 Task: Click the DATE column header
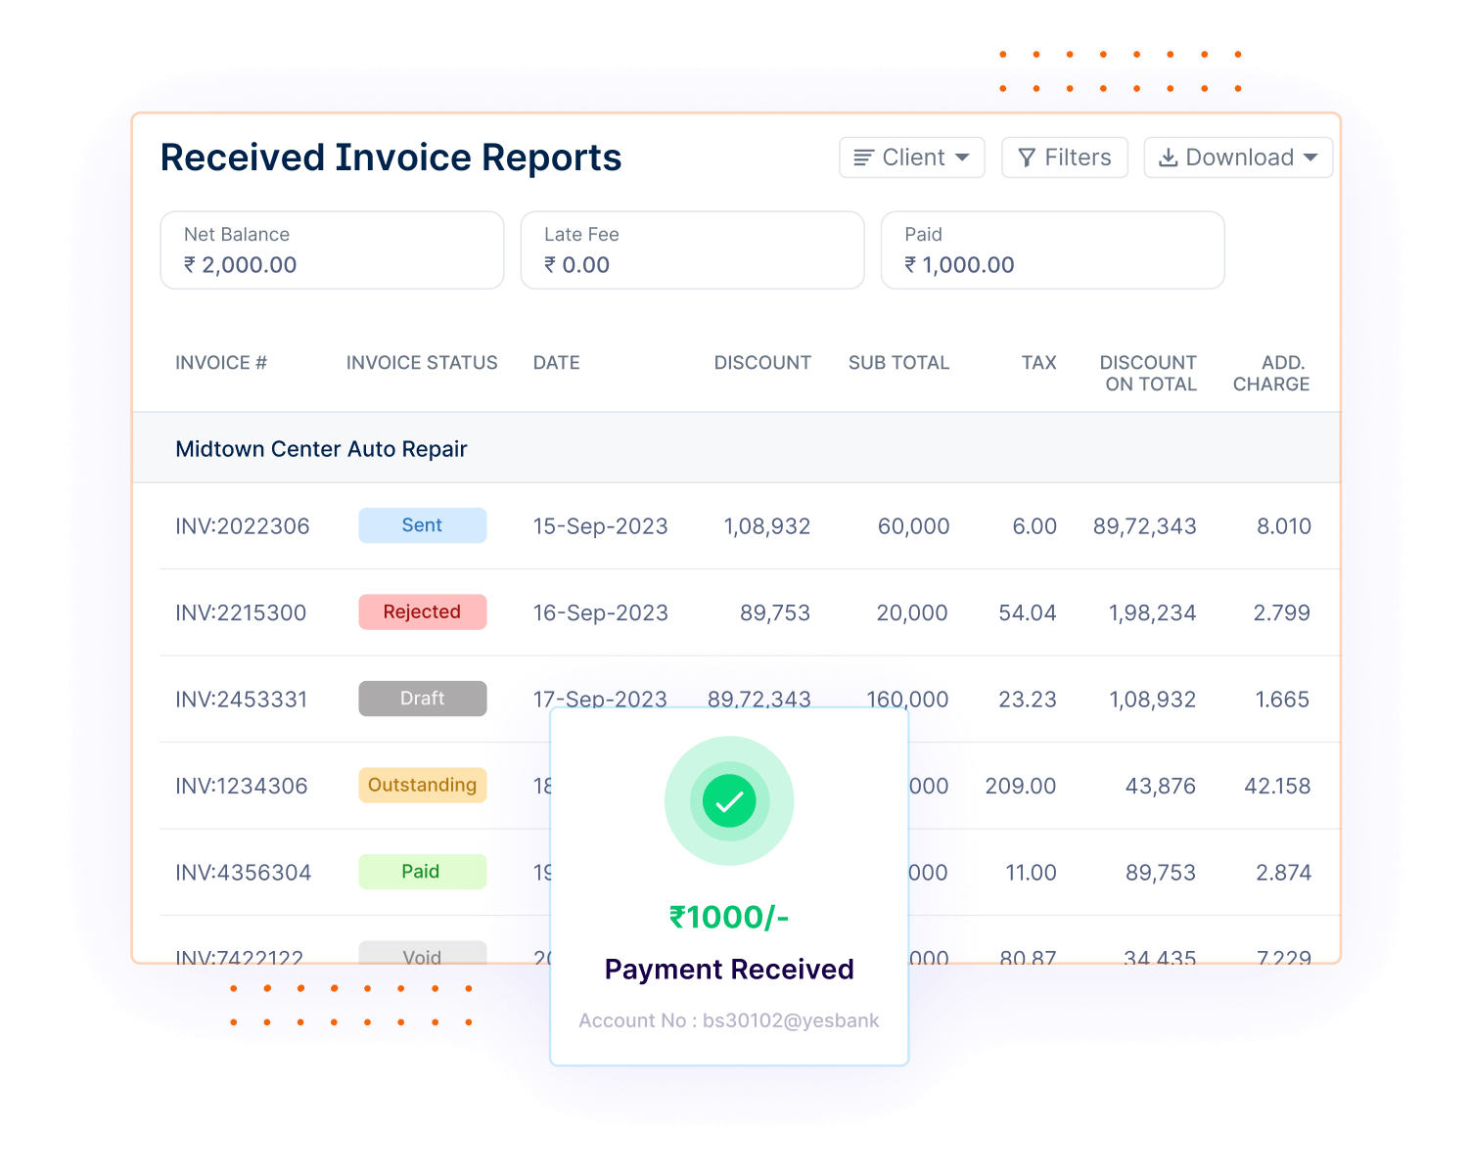point(557,363)
